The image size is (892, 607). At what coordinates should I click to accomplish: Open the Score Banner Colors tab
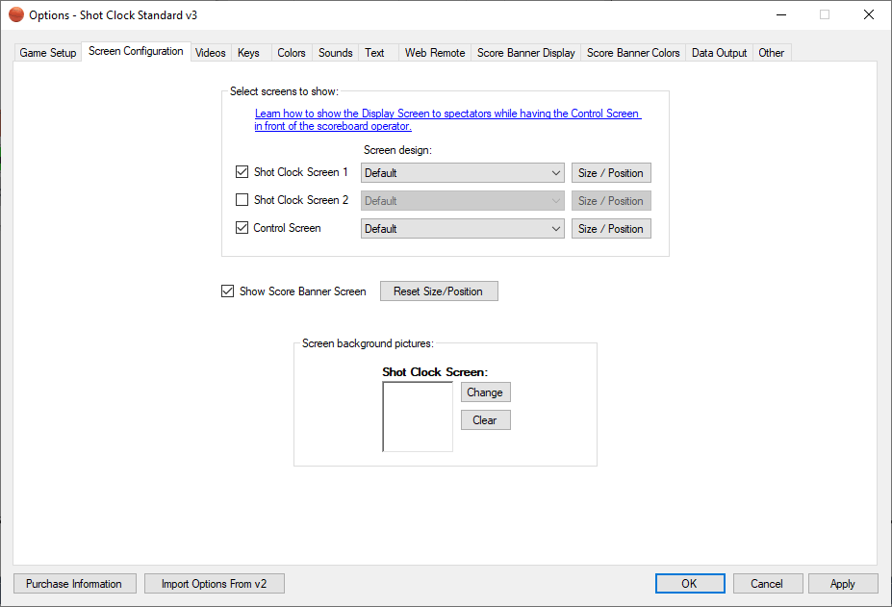(x=633, y=53)
